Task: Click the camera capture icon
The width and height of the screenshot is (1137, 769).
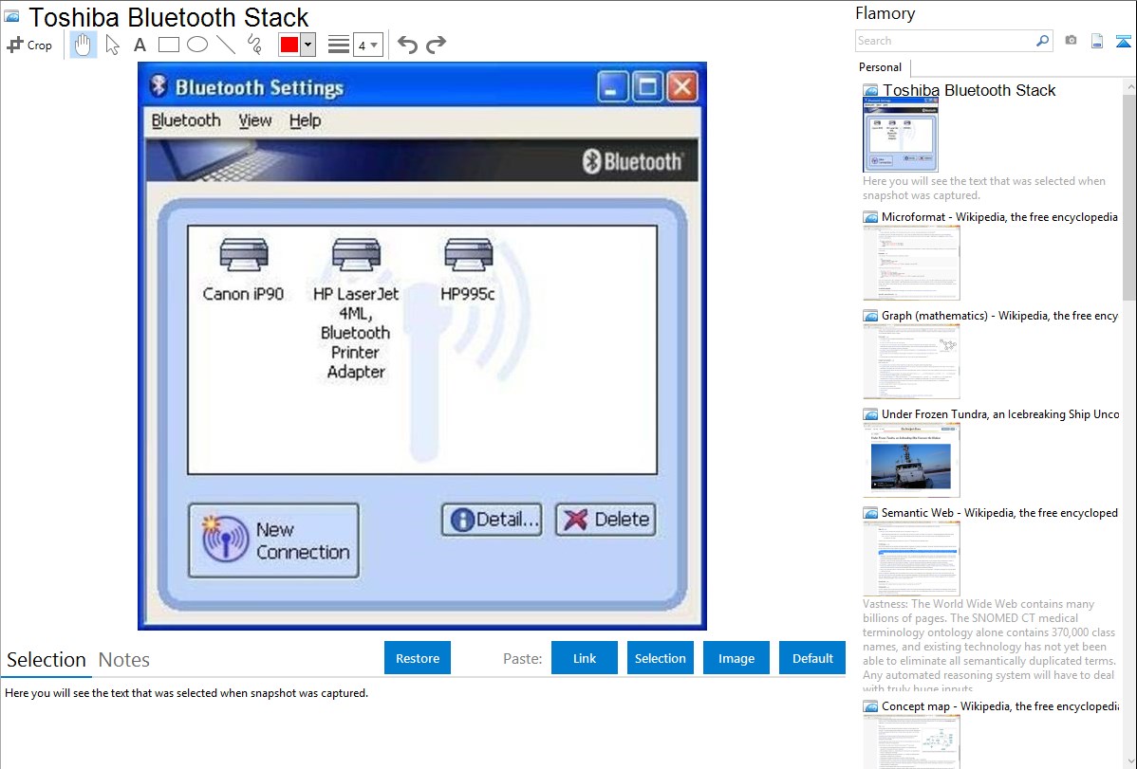Action: coord(1071,41)
